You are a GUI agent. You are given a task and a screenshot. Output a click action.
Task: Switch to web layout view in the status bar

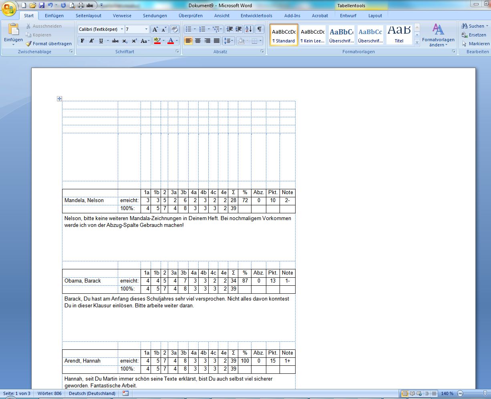click(419, 393)
